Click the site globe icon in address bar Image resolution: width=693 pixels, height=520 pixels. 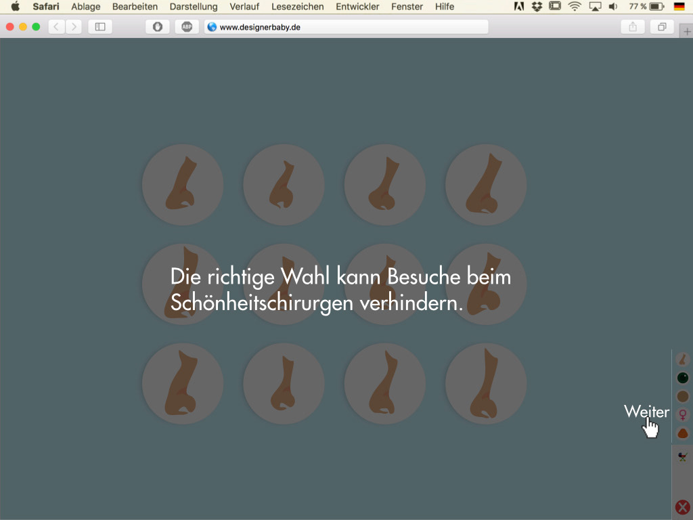tap(212, 27)
